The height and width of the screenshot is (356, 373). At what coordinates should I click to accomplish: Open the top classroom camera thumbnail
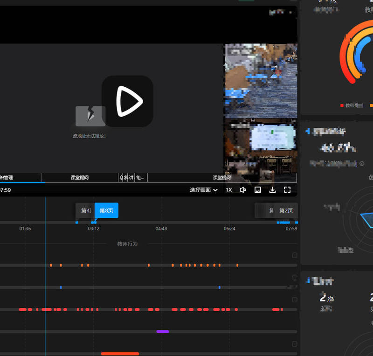[x=261, y=80]
